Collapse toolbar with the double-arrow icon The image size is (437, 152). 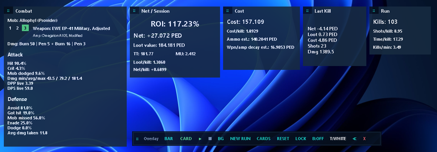pos(354,139)
